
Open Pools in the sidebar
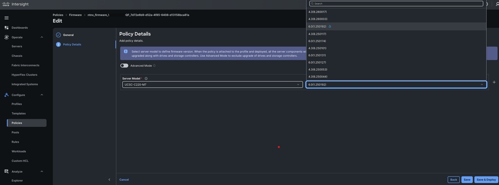tap(15, 132)
